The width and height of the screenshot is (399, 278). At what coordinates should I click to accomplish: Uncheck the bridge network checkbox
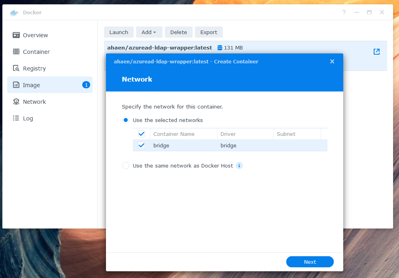[x=142, y=145]
